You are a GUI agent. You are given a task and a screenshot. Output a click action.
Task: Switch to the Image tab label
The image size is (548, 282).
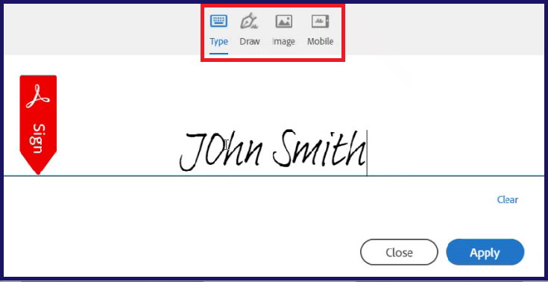[x=283, y=42]
